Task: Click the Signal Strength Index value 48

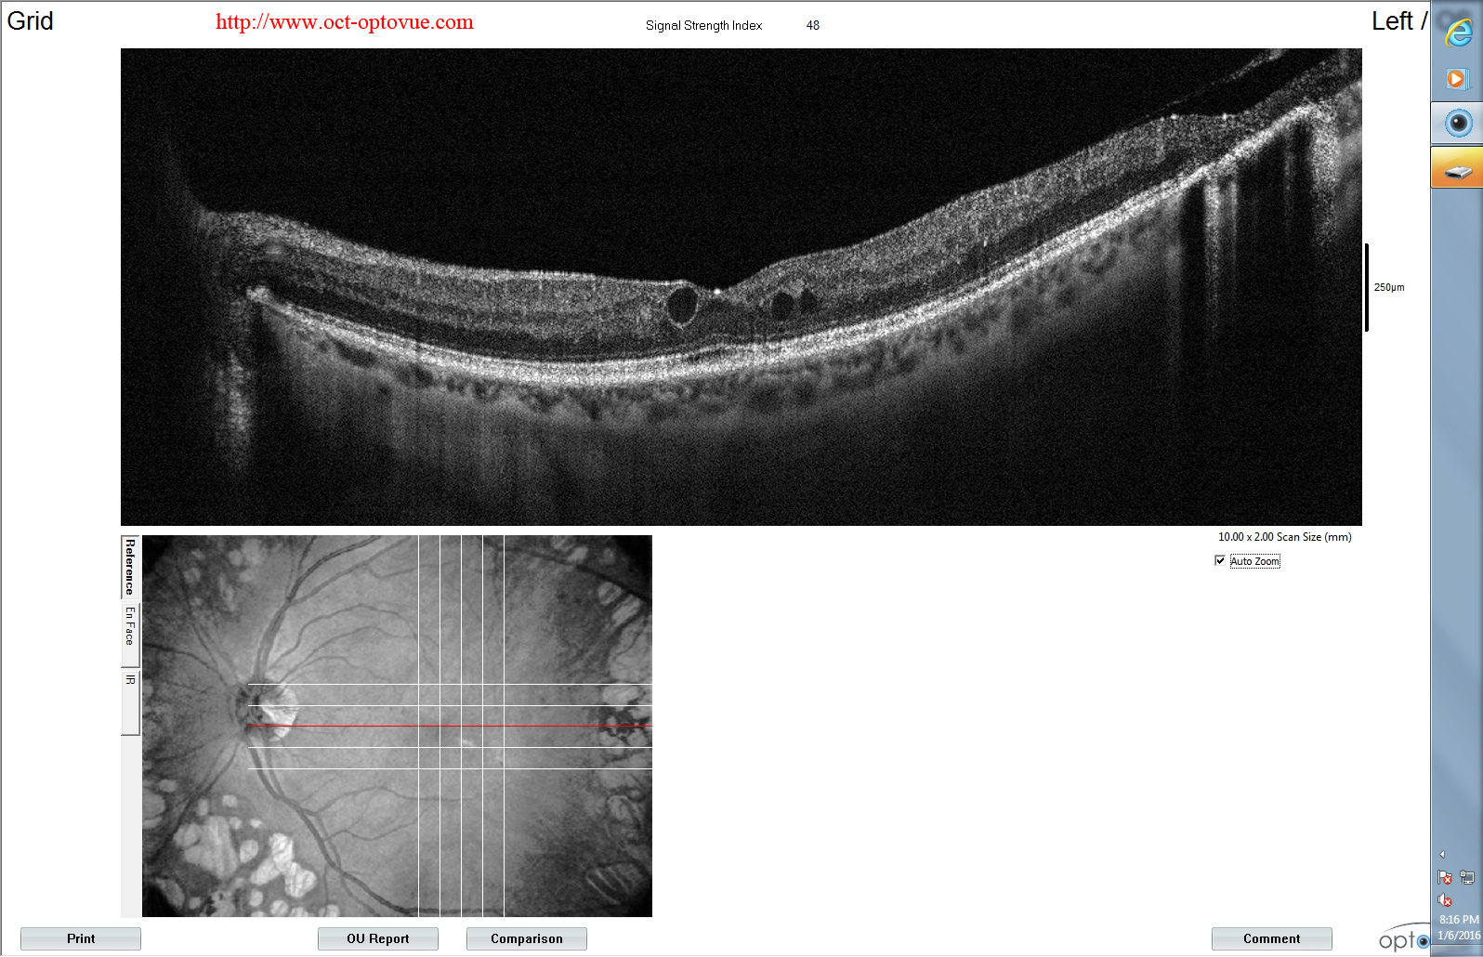Action: [813, 25]
